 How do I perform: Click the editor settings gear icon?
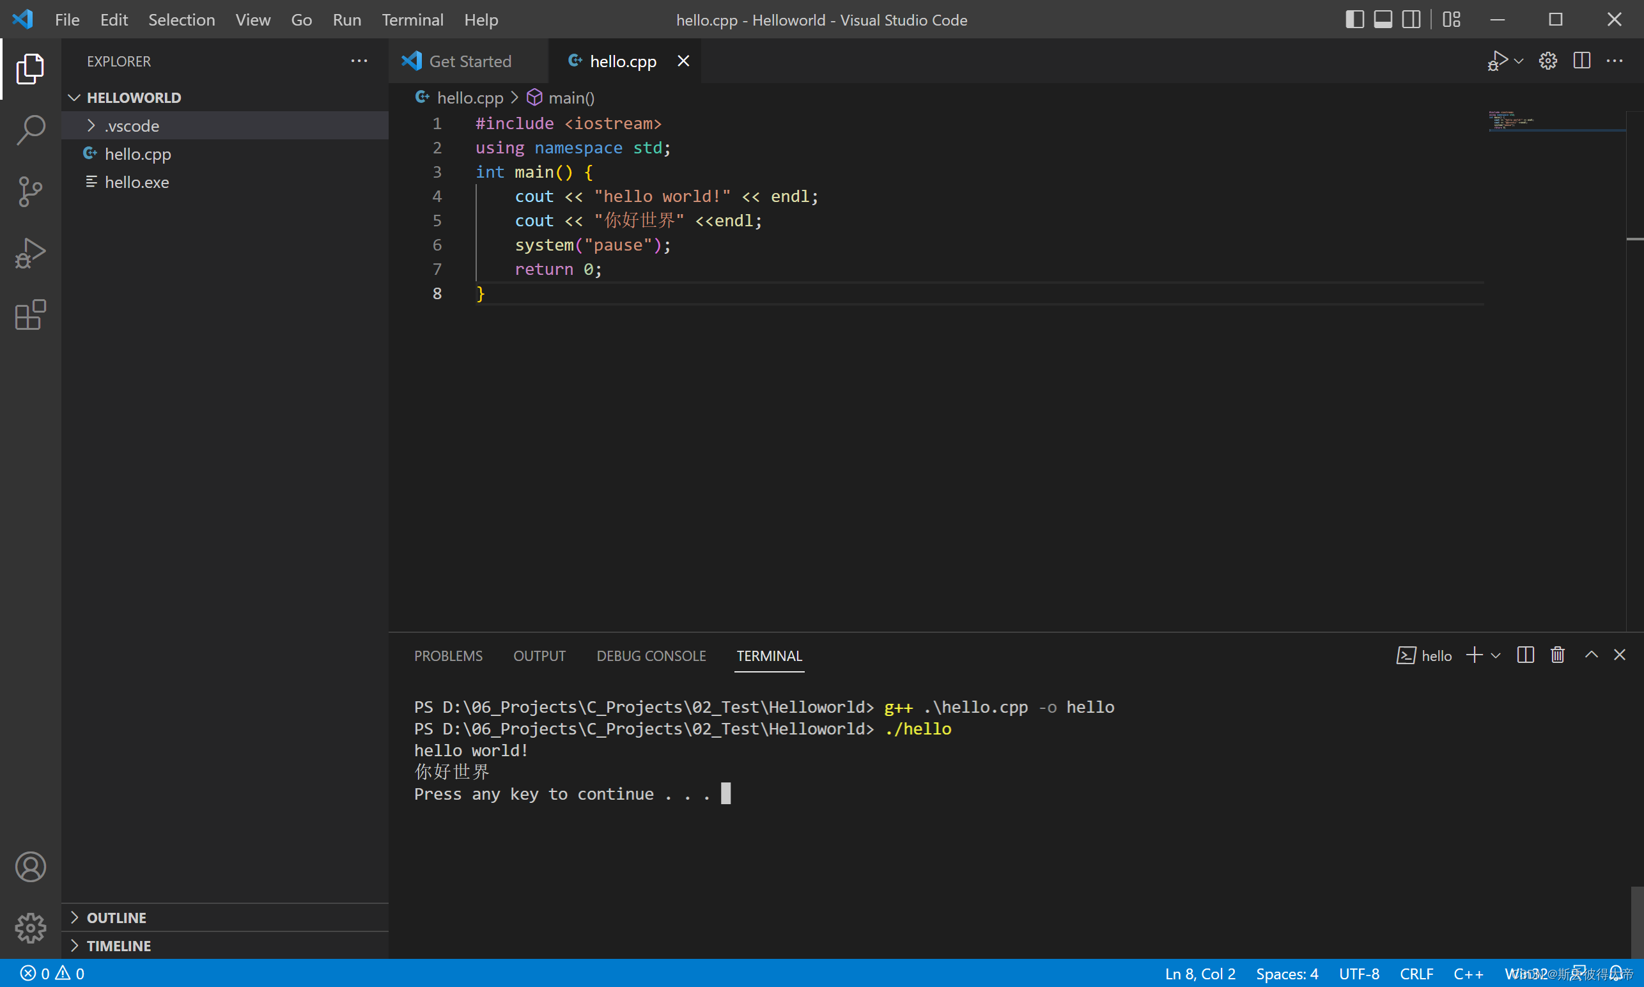pos(1547,61)
